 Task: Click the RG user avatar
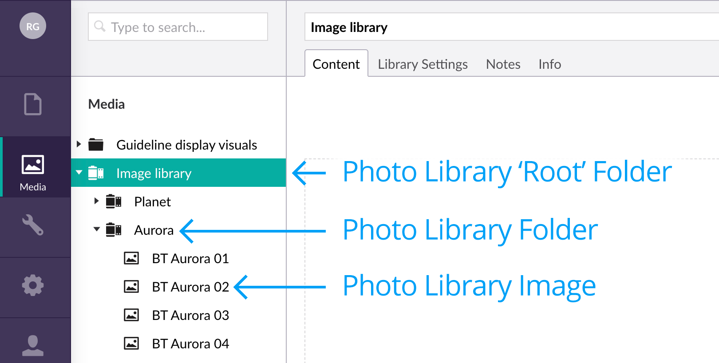[x=33, y=26]
